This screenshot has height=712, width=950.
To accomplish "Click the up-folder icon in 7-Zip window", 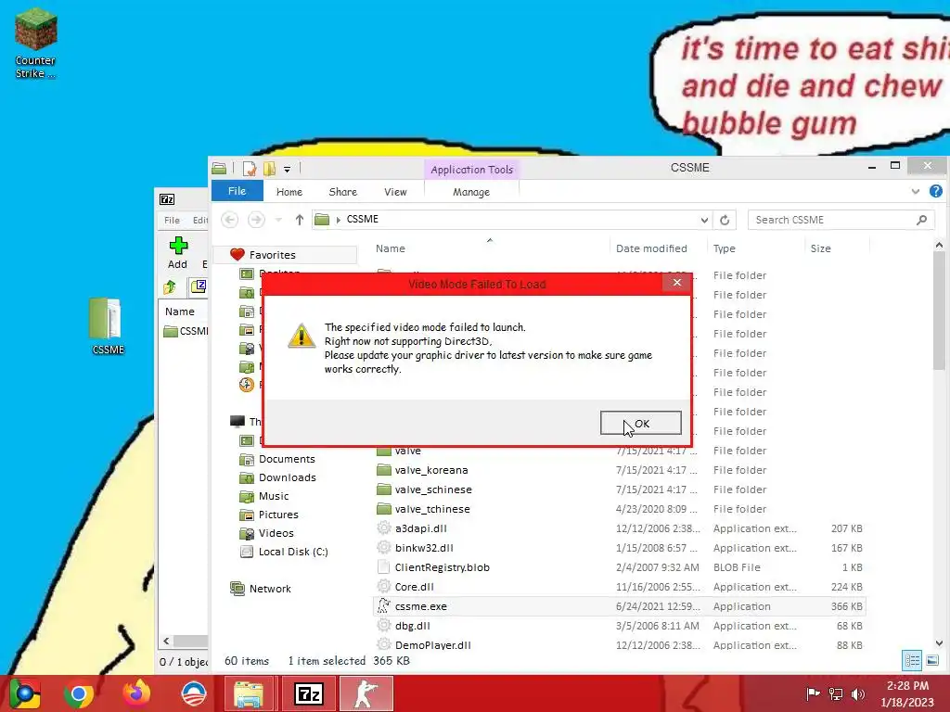I will (170, 286).
